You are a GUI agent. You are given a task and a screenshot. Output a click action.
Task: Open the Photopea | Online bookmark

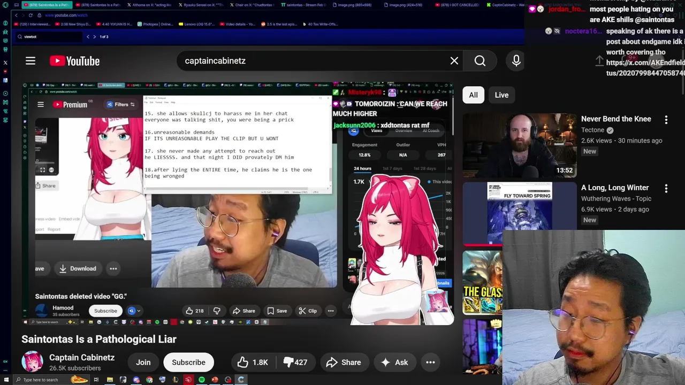pyautogui.click(x=155, y=24)
